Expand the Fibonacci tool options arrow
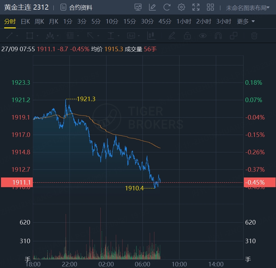This screenshot has width=276, height=268. (78, 36)
